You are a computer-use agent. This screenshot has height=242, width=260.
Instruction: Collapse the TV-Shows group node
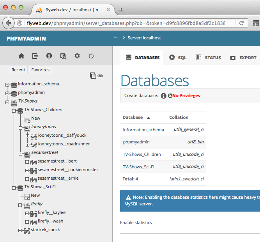tap(7, 102)
